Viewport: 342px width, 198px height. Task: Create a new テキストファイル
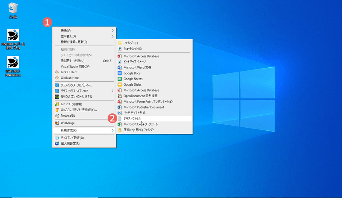154,118
